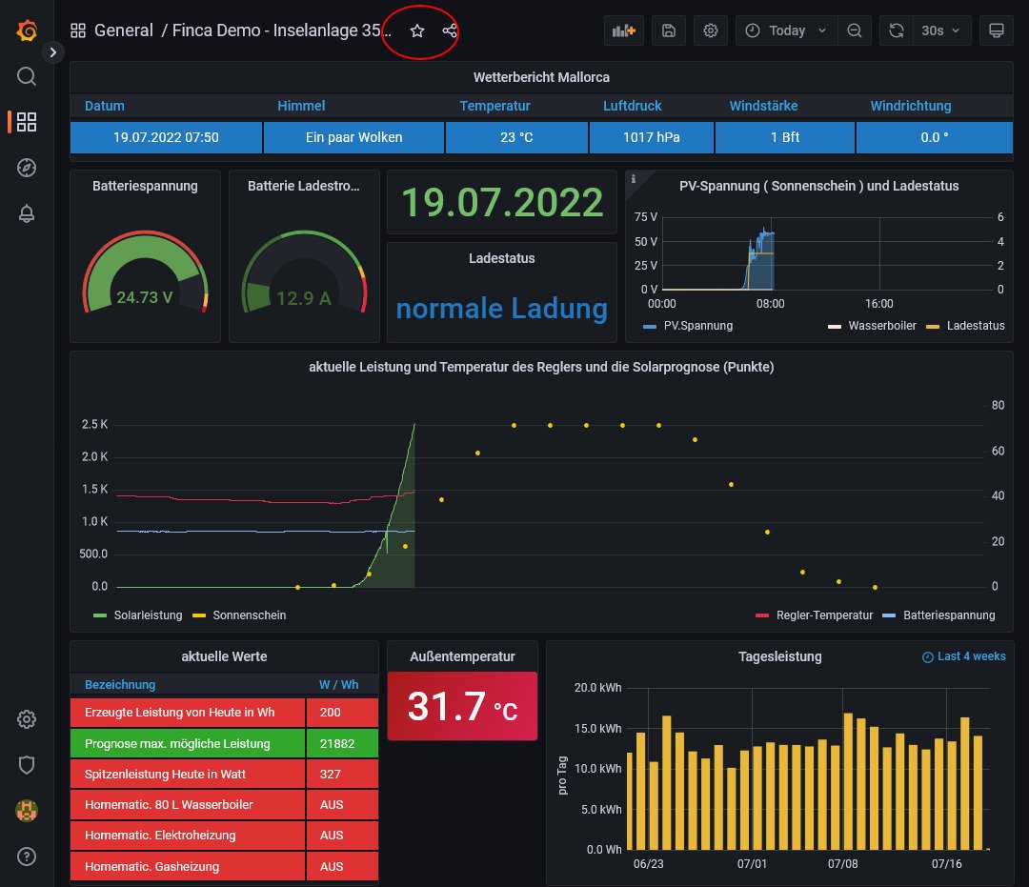The image size is (1029, 887).
Task: Toggle Regler-Temperatur series in legend
Action: point(824,615)
